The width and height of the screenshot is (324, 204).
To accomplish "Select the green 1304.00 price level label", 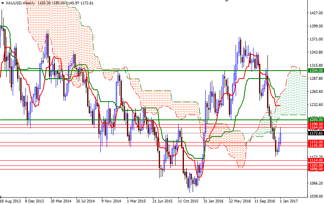I will point(316,70).
